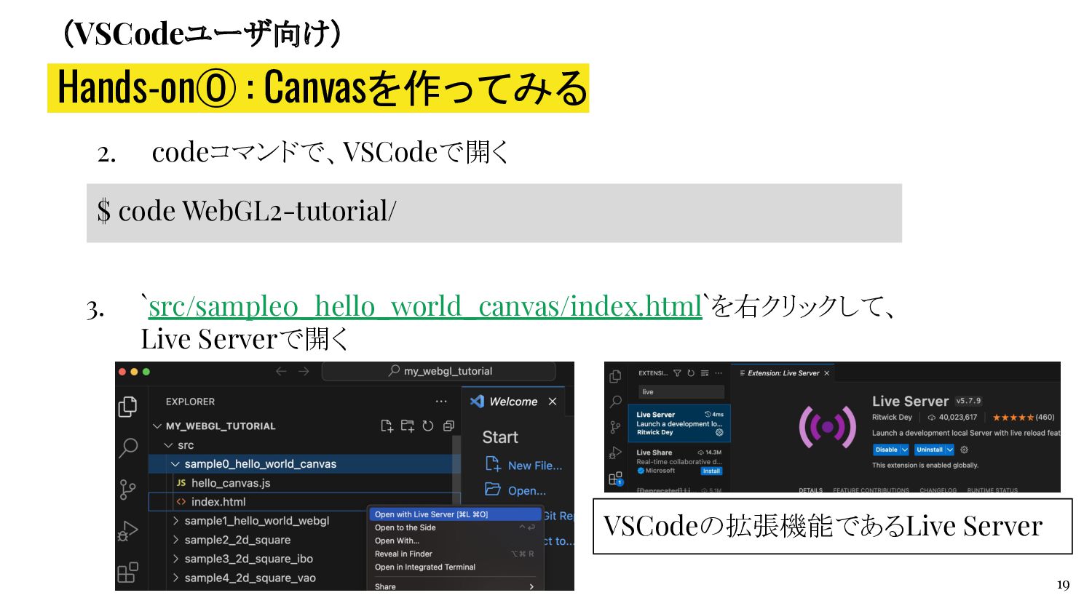The image size is (1092, 614).
Task: Click the Disable button for Live Server
Action: click(886, 450)
